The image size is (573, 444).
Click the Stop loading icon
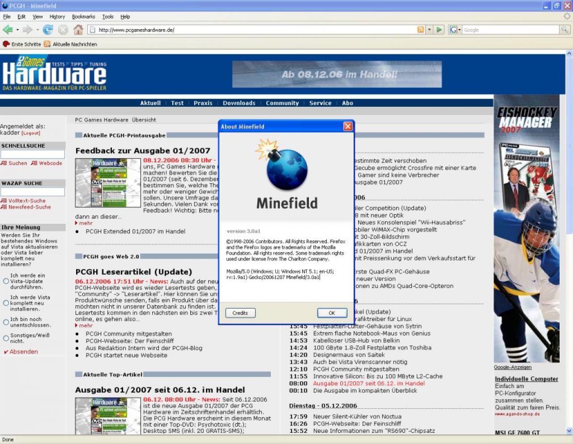(x=63, y=30)
